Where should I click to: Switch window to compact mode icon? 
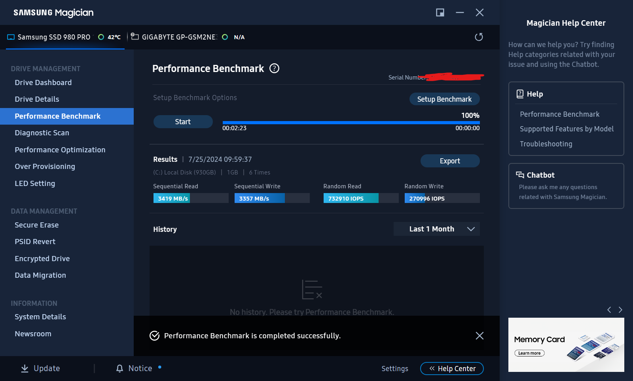(x=440, y=13)
